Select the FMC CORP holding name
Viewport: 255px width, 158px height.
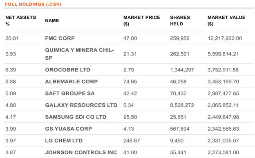(60, 38)
